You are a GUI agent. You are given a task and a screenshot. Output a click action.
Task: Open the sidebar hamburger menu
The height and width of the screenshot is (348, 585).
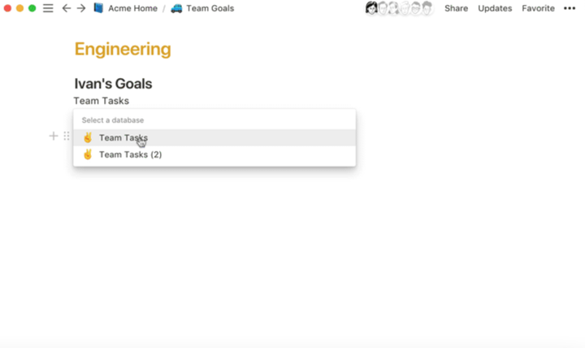48,8
